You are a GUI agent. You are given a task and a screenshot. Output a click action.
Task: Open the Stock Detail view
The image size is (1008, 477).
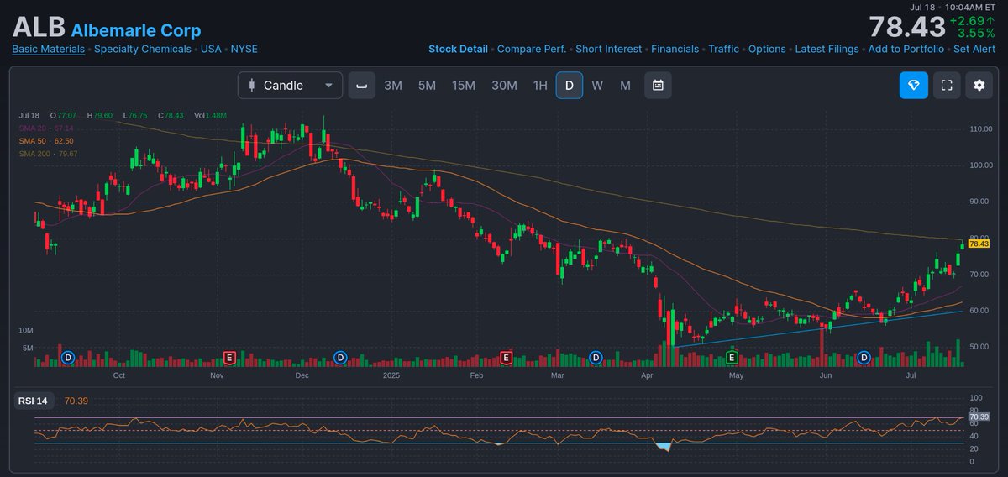click(x=458, y=49)
